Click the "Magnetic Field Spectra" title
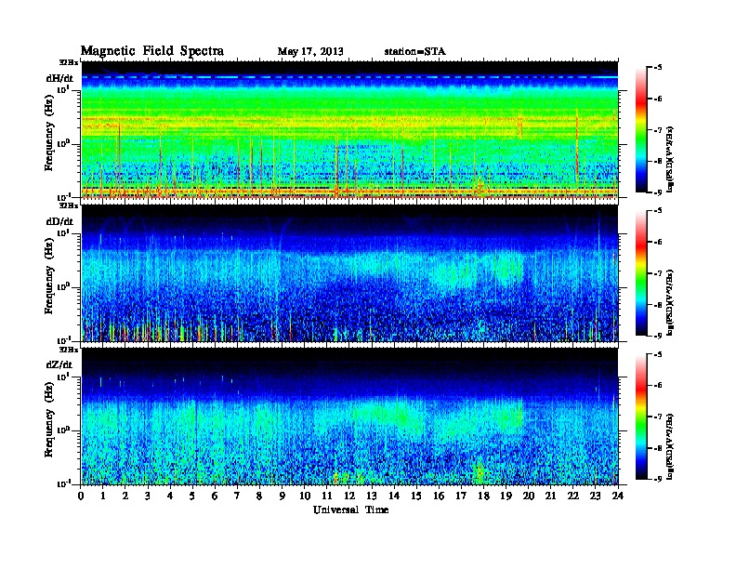 151,51
